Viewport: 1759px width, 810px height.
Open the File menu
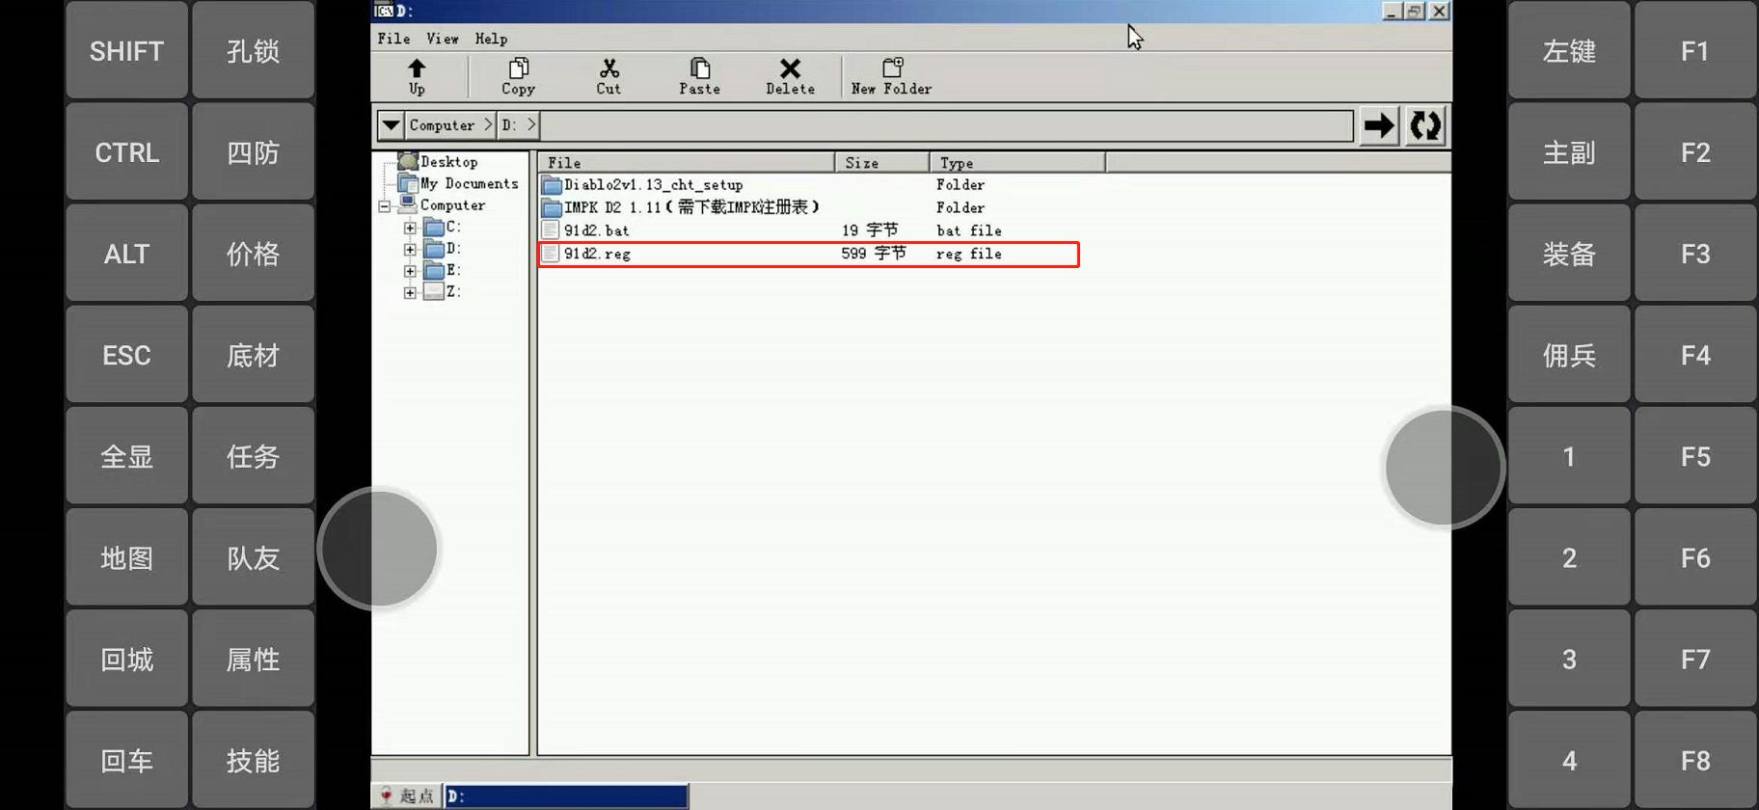393,39
